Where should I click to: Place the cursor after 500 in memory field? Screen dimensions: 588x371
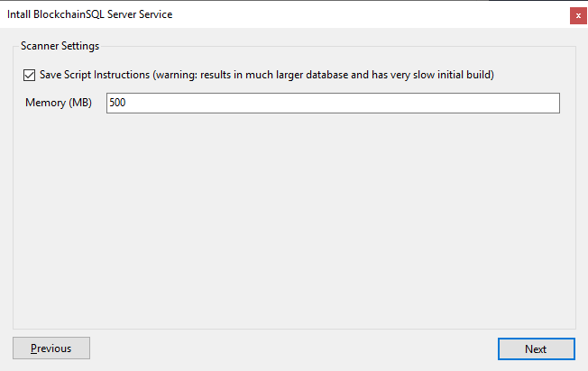point(127,103)
